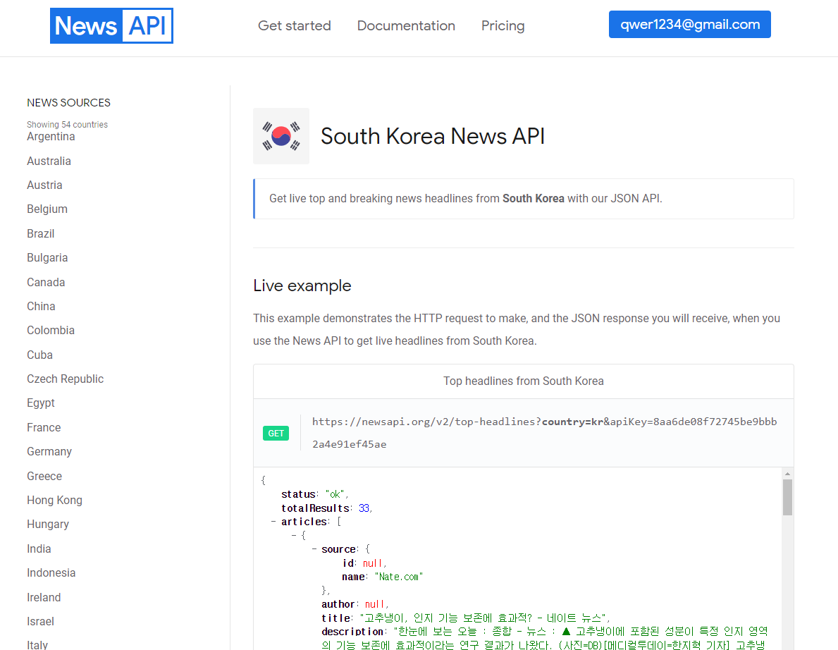The height and width of the screenshot is (650, 838).
Task: Select Canada in news sources
Action: pyautogui.click(x=46, y=282)
